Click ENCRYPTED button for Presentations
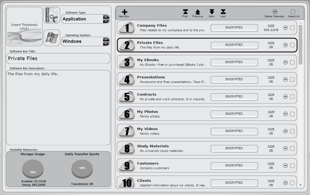Screen dimensions: 310x195 click(x=234, y=79)
